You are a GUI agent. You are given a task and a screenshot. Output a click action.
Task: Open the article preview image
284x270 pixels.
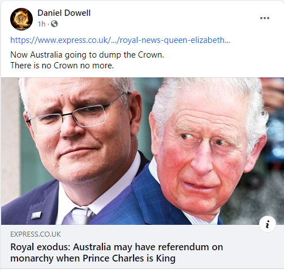point(142,151)
